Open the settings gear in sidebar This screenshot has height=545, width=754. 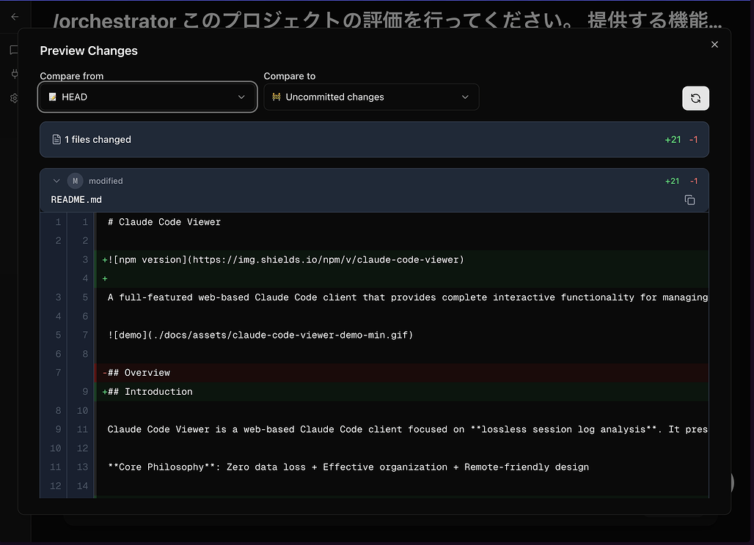pyautogui.click(x=13, y=98)
